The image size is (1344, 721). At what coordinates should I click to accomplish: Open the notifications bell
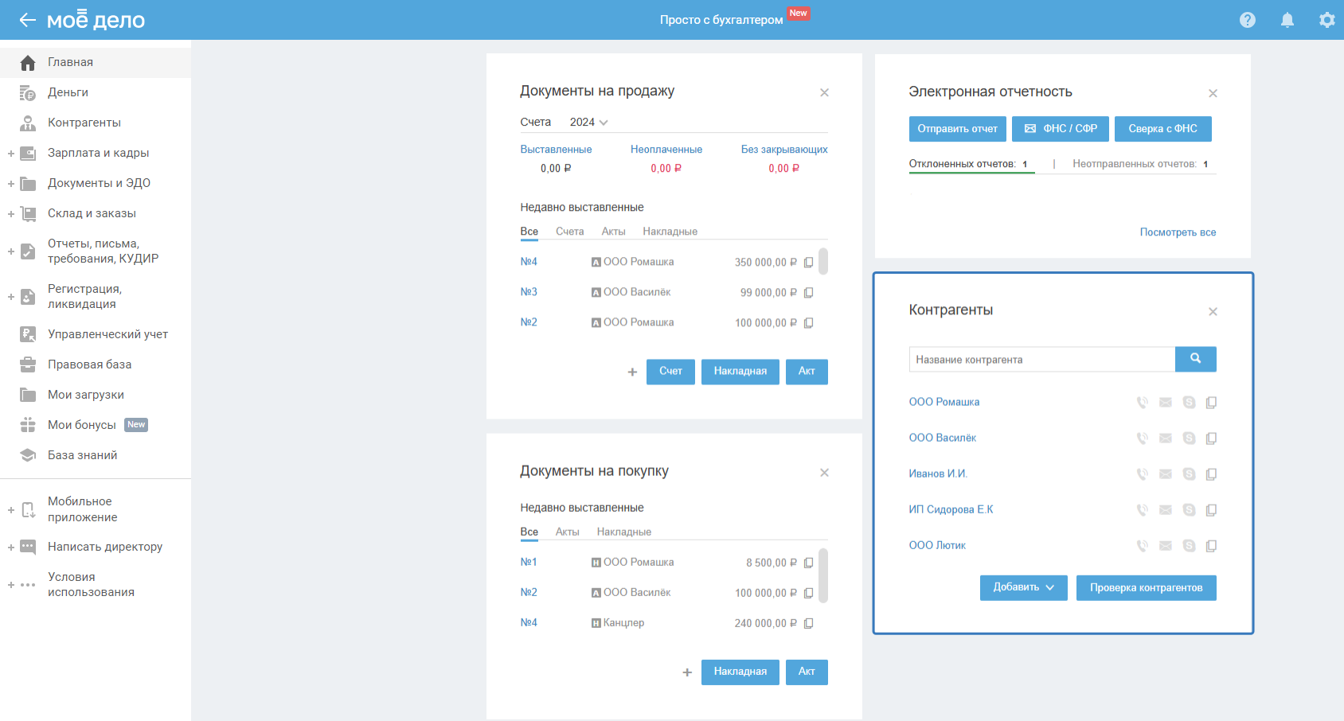click(1287, 20)
